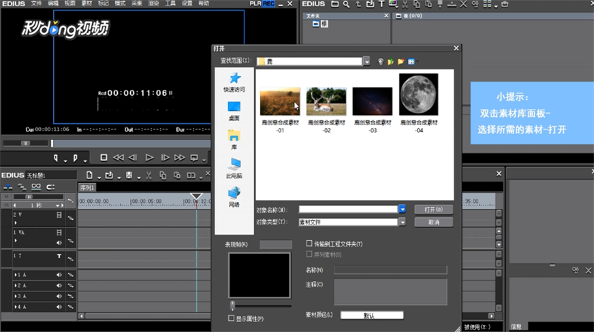Mute the 4 A audio track

(59, 307)
